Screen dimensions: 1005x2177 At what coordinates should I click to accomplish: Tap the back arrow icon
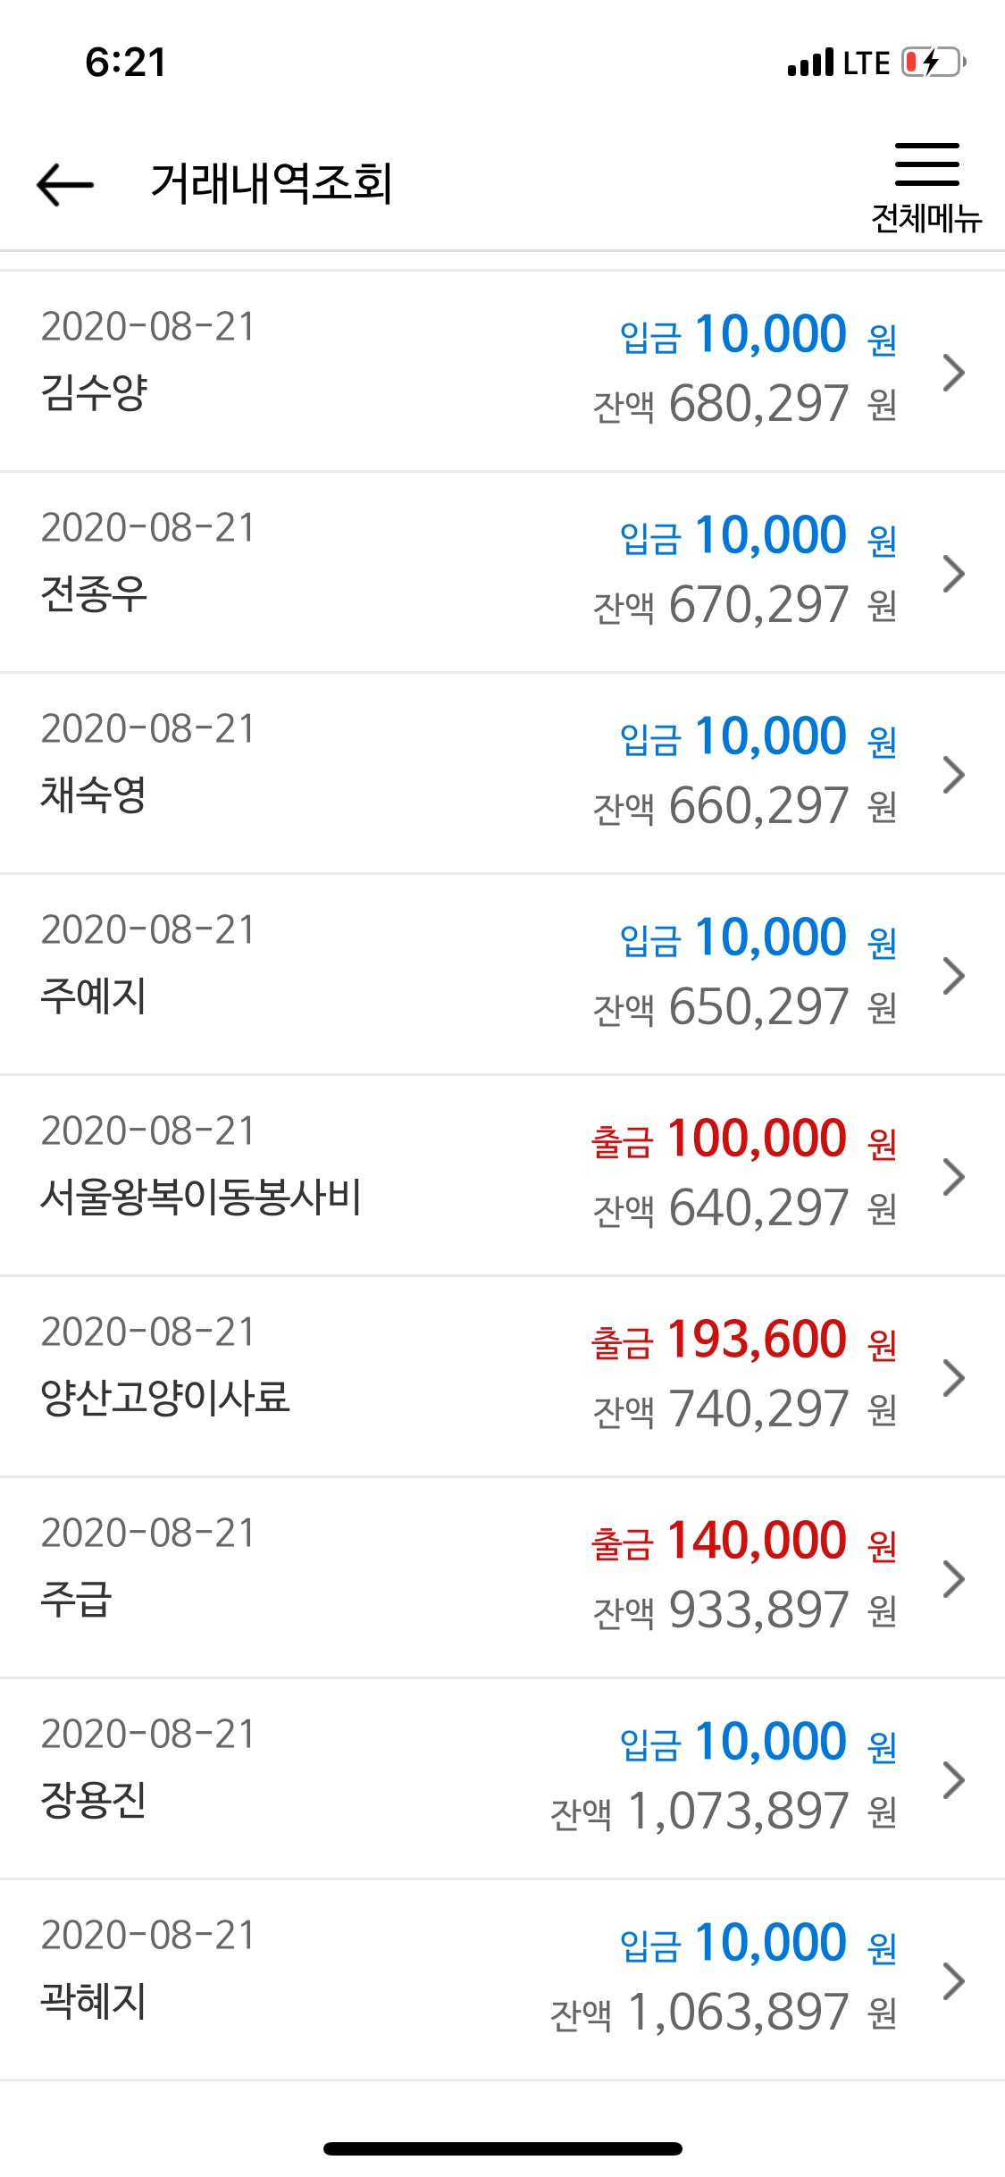tap(65, 184)
